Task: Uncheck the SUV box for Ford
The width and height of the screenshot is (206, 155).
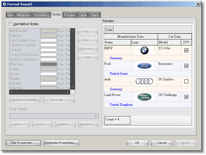Action: point(186,66)
